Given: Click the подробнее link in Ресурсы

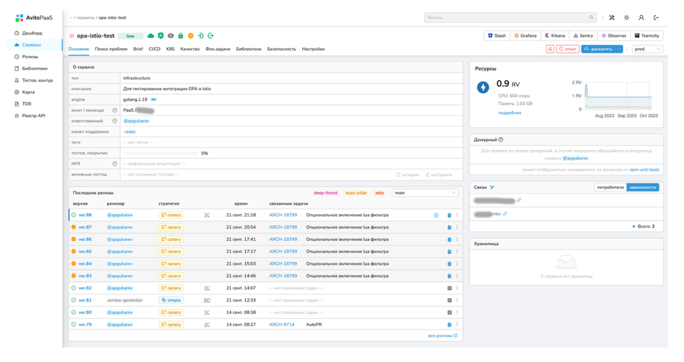Looking at the screenshot, I should (510, 113).
